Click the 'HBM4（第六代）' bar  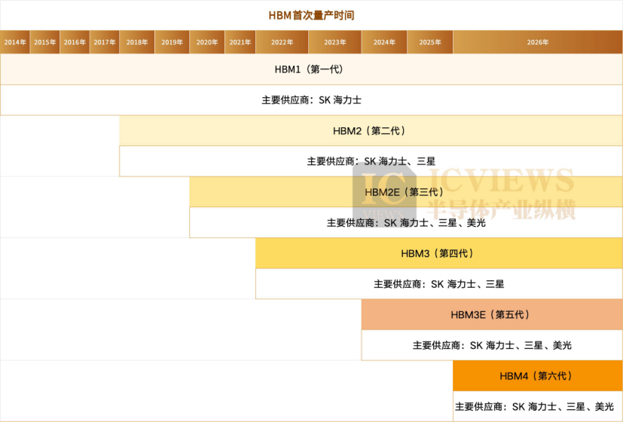(538, 376)
